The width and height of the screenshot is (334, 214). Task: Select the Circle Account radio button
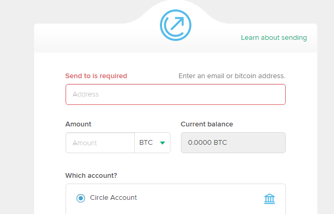coord(81,198)
